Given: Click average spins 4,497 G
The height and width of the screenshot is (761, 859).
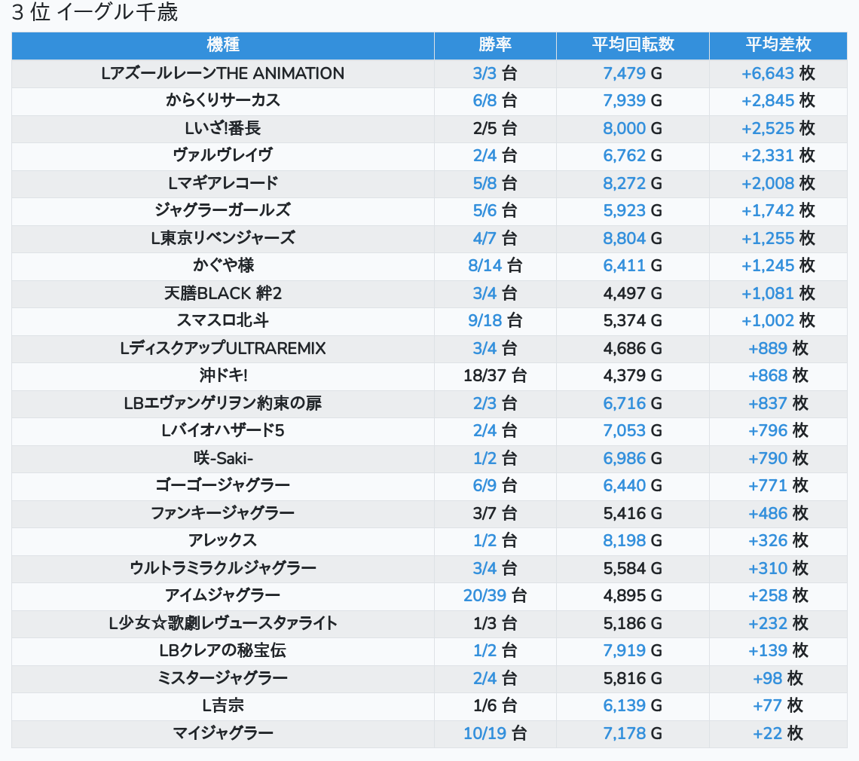Looking at the screenshot, I should (x=633, y=293).
